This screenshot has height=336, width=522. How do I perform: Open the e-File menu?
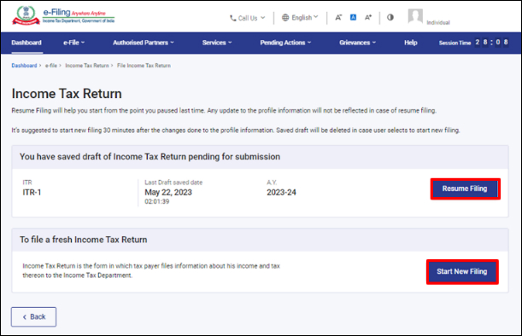tap(74, 43)
